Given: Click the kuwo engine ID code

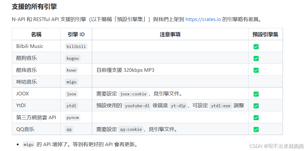Looking at the screenshot, I should (x=71, y=70).
